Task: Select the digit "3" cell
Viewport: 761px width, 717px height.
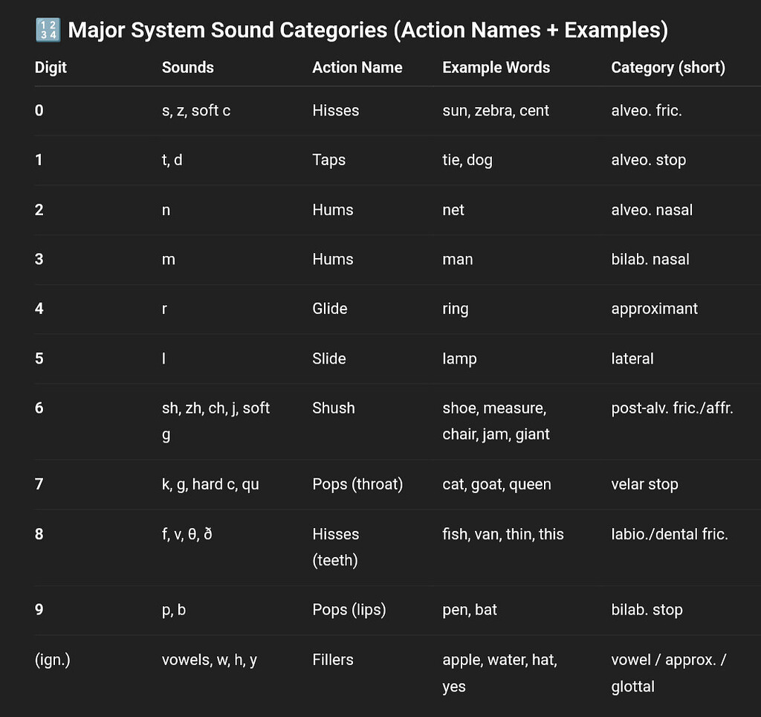Action: point(39,260)
